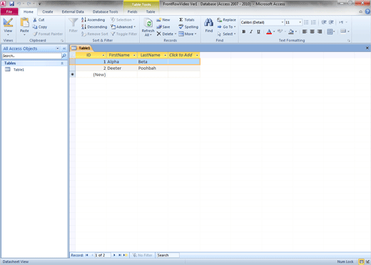371x265 pixels.
Task: Sort records Ascending
Action: [93, 20]
